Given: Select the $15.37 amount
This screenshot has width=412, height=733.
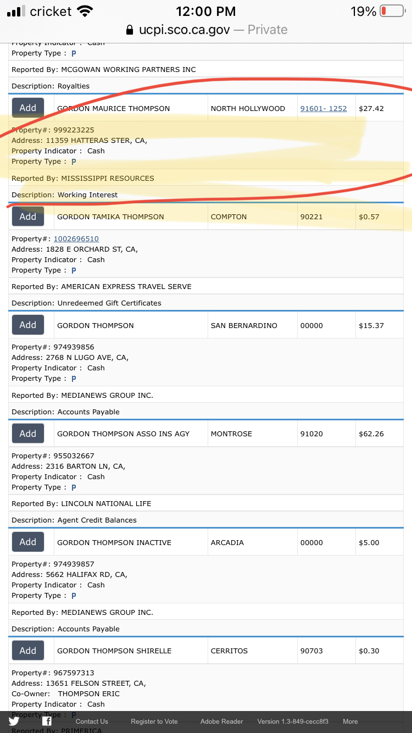Looking at the screenshot, I should tap(371, 325).
